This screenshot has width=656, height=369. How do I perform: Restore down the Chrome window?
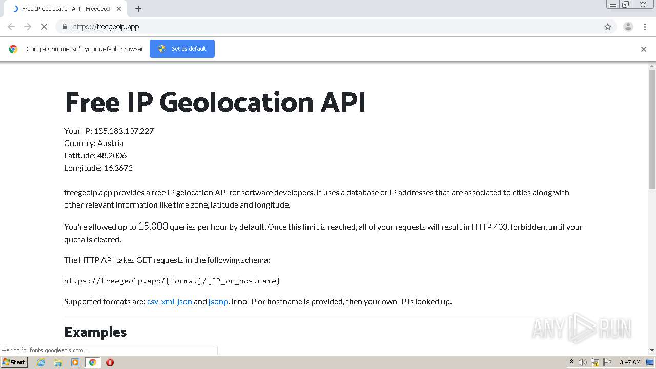click(x=626, y=5)
